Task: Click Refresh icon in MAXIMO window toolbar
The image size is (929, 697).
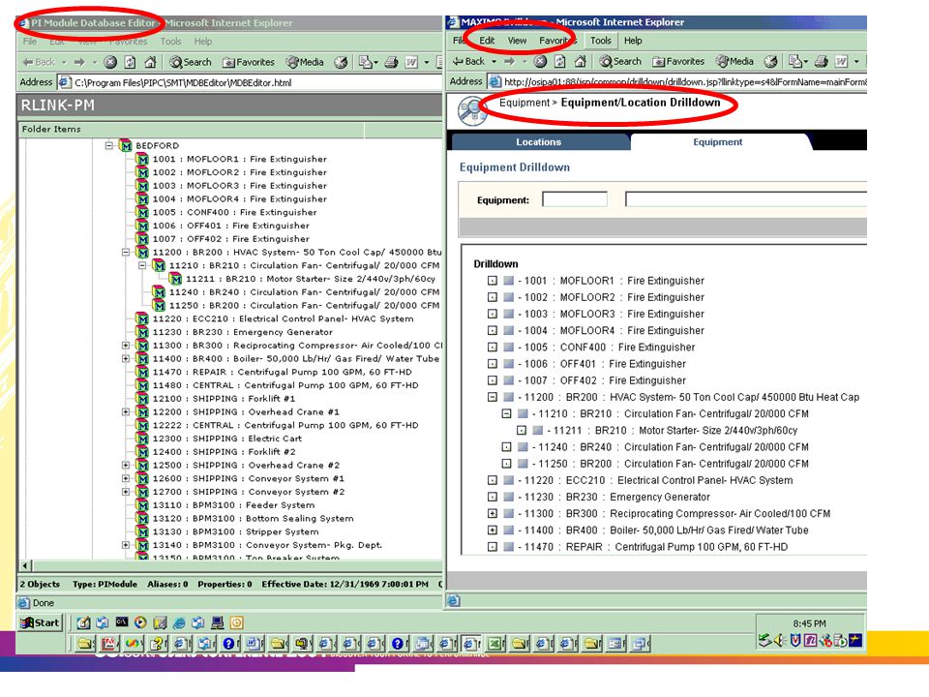Action: tap(560, 61)
